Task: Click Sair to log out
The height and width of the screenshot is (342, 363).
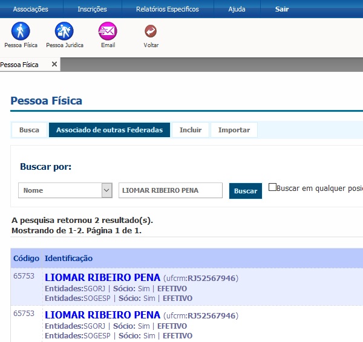Action: tap(282, 9)
